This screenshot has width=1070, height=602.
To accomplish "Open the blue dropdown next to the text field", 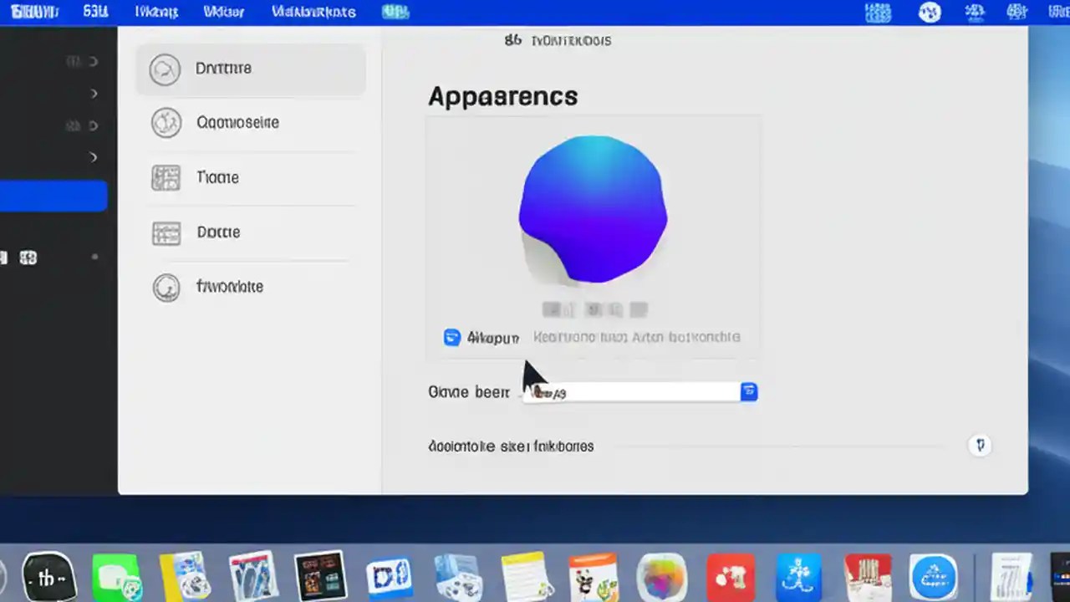I will 748,391.
